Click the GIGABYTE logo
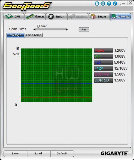The height and width of the screenshot is (160, 134). pyautogui.click(x=114, y=153)
